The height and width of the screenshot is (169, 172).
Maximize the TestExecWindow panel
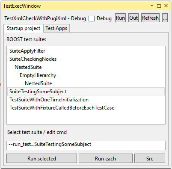tap(159, 6)
